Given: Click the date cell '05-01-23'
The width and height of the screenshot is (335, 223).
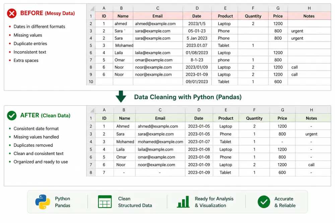Looking at the screenshot, I should click(x=197, y=31).
